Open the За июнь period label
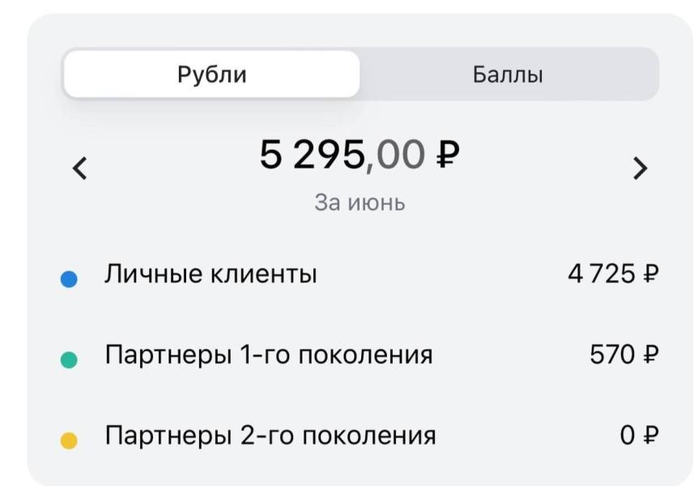This screenshot has width=694, height=486. point(360,202)
